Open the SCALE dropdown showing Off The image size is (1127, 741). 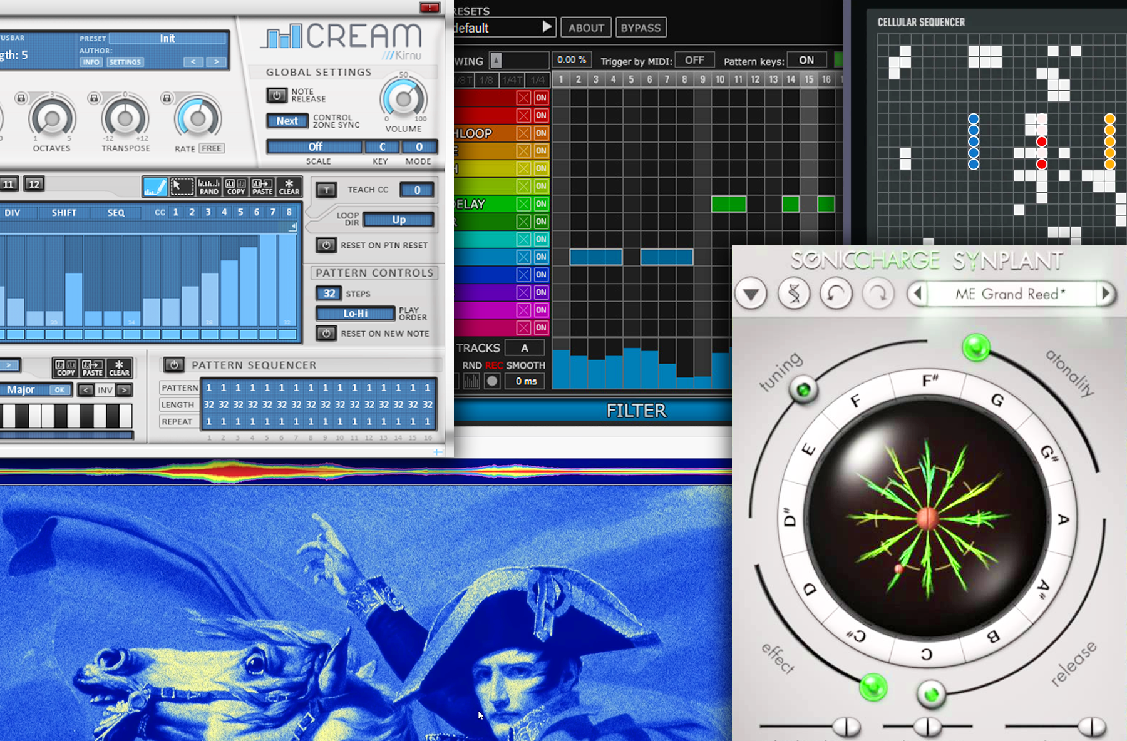(315, 147)
